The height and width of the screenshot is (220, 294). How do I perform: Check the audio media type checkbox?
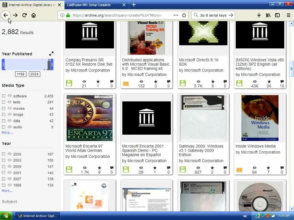pyautogui.click(x=3, y=127)
